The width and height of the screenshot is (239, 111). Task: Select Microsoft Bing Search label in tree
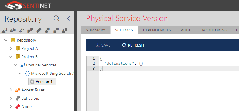click(53, 73)
